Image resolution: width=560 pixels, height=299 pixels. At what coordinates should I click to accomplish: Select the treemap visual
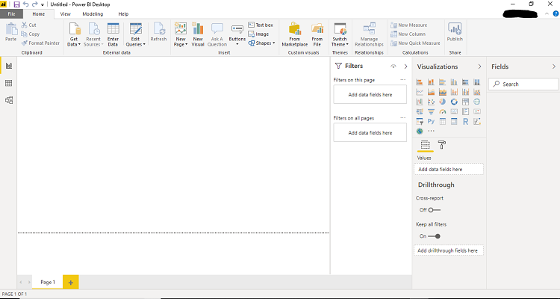pos(465,102)
